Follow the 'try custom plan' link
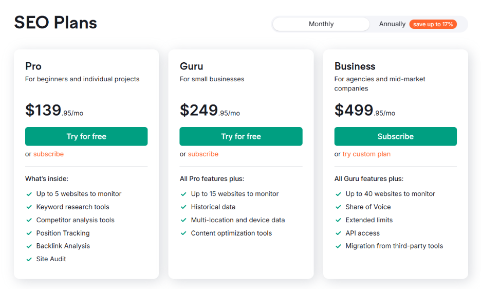This screenshot has height=289, width=481. tap(366, 154)
